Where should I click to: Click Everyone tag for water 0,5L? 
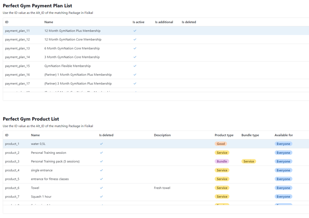[x=283, y=144]
